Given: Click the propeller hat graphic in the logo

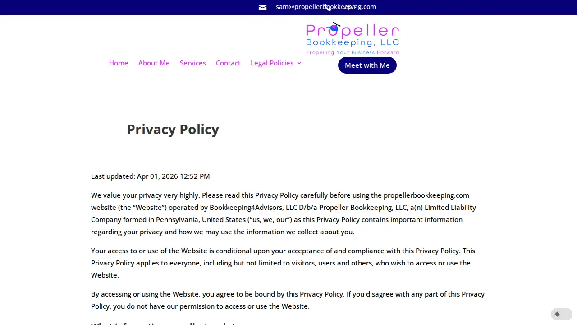Looking at the screenshot, I should (334, 28).
